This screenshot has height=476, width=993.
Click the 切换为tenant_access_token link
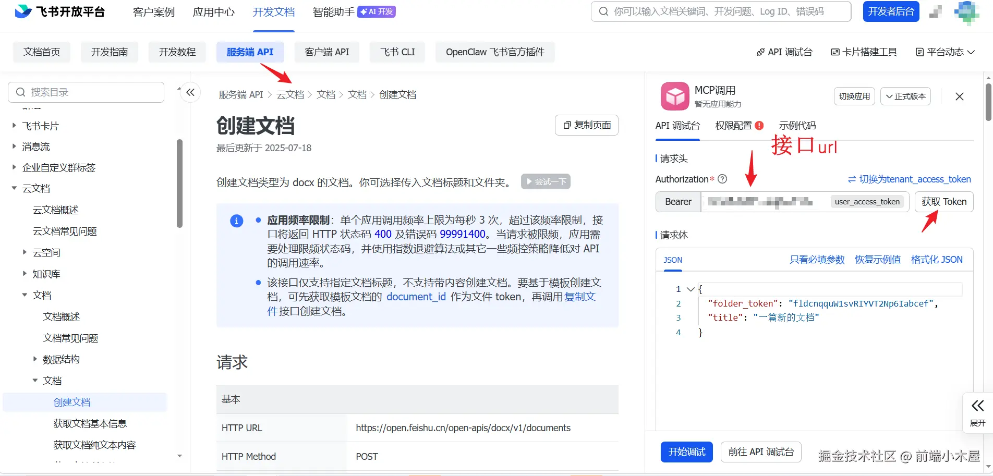[x=910, y=179]
